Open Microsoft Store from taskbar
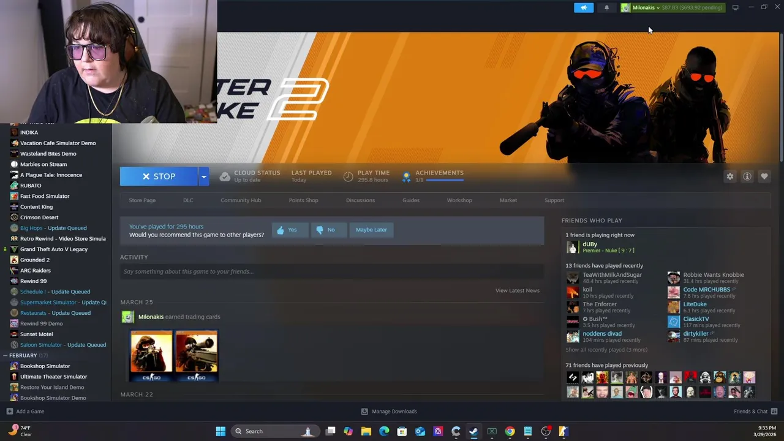The height and width of the screenshot is (441, 784). click(x=402, y=431)
